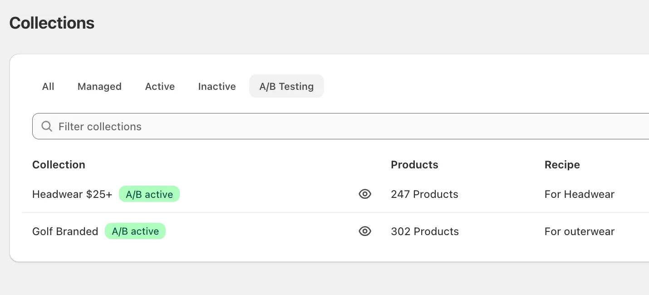Open the Headwear $25+ collection

72,194
